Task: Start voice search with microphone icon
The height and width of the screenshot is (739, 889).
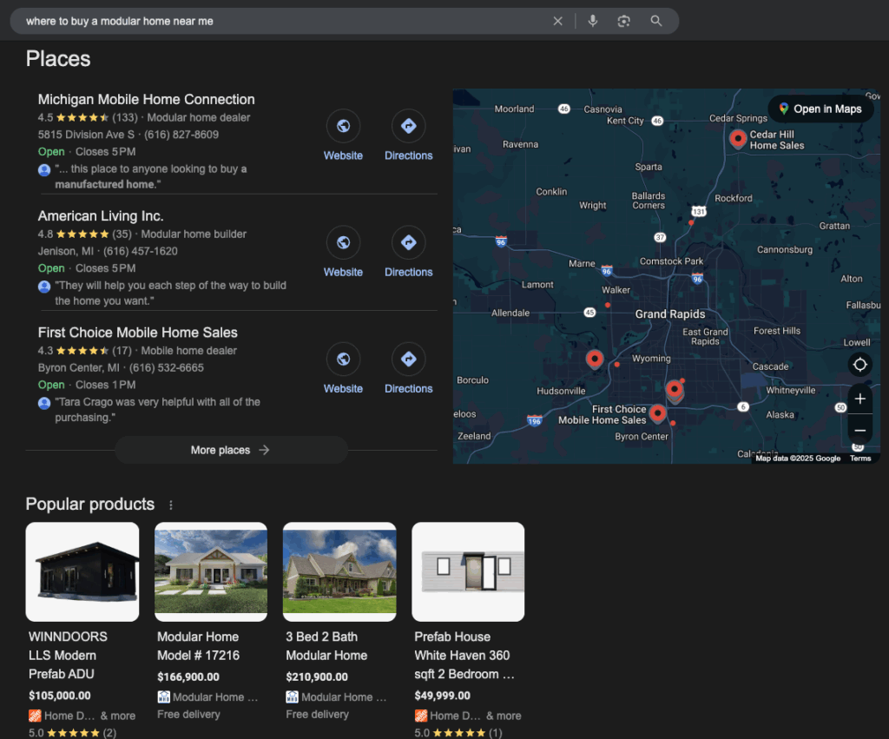Action: 593,21
